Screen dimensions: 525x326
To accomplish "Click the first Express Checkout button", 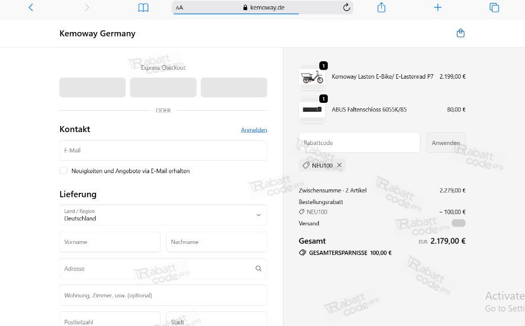I will (92, 87).
